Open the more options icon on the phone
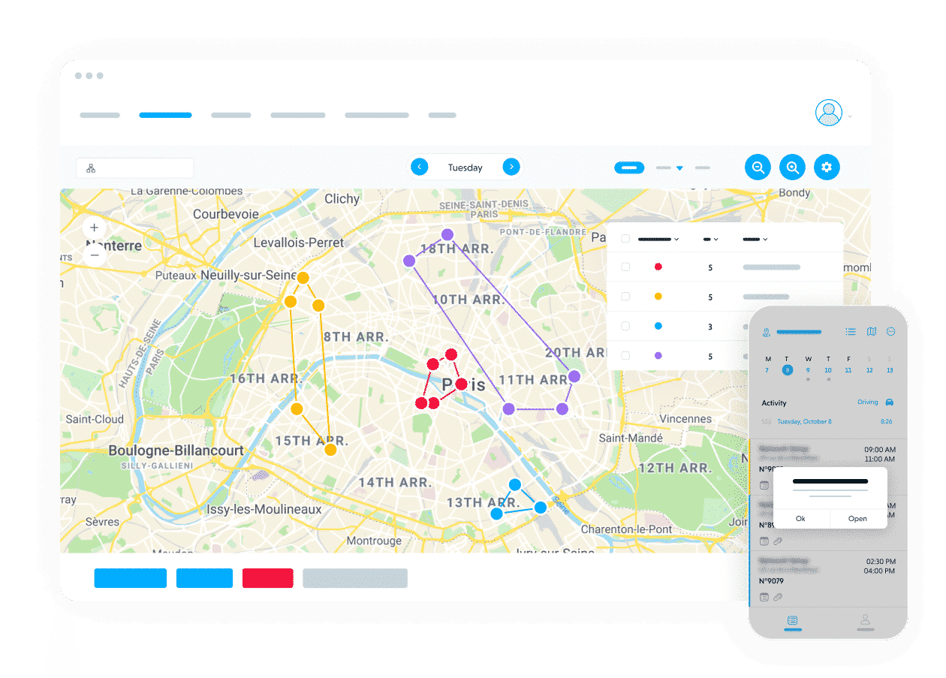Image resolution: width=946 pixels, height=678 pixels. tap(891, 331)
